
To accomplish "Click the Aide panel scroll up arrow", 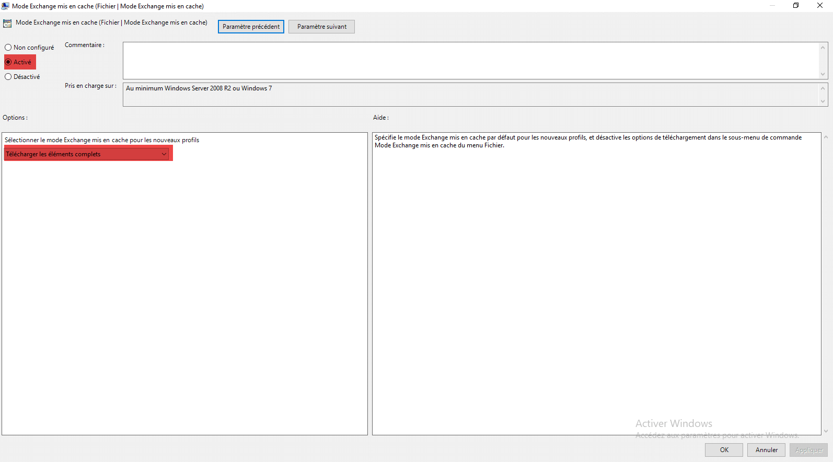I will tap(826, 137).
